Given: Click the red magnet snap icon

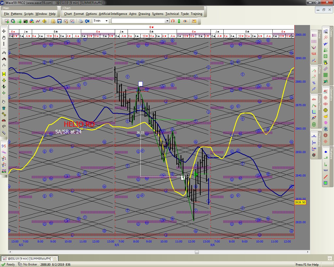Looking at the screenshot, I should tap(173, 21).
